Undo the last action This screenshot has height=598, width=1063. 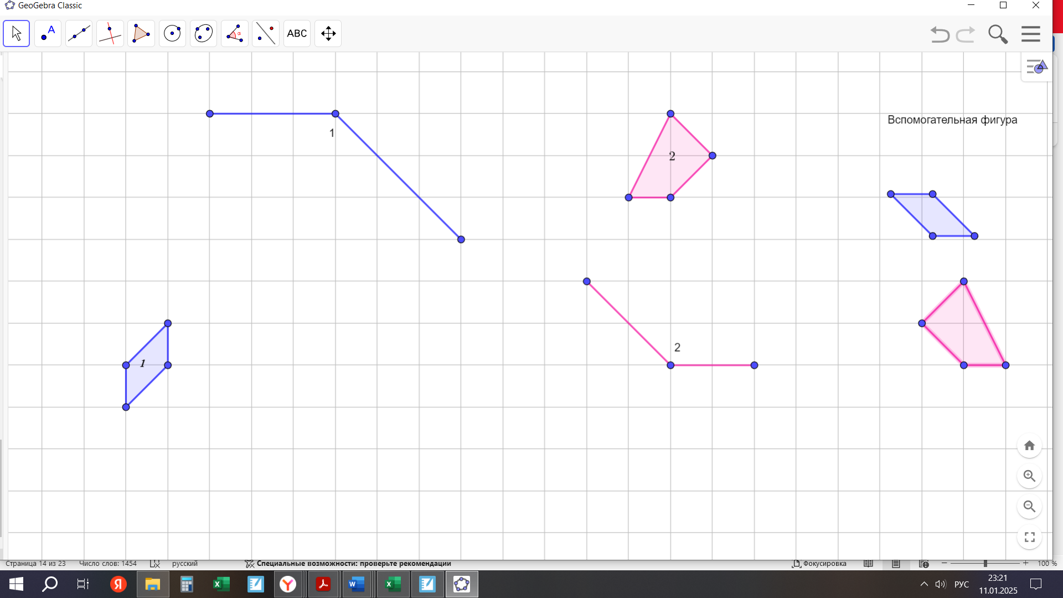(940, 34)
